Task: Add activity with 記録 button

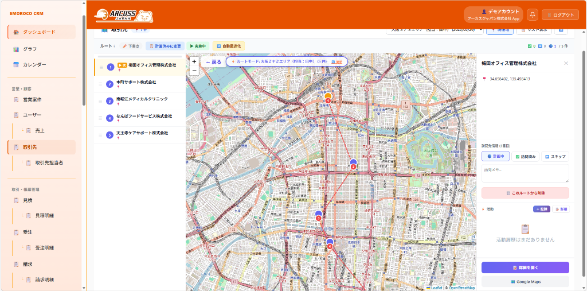Action: coord(541,209)
